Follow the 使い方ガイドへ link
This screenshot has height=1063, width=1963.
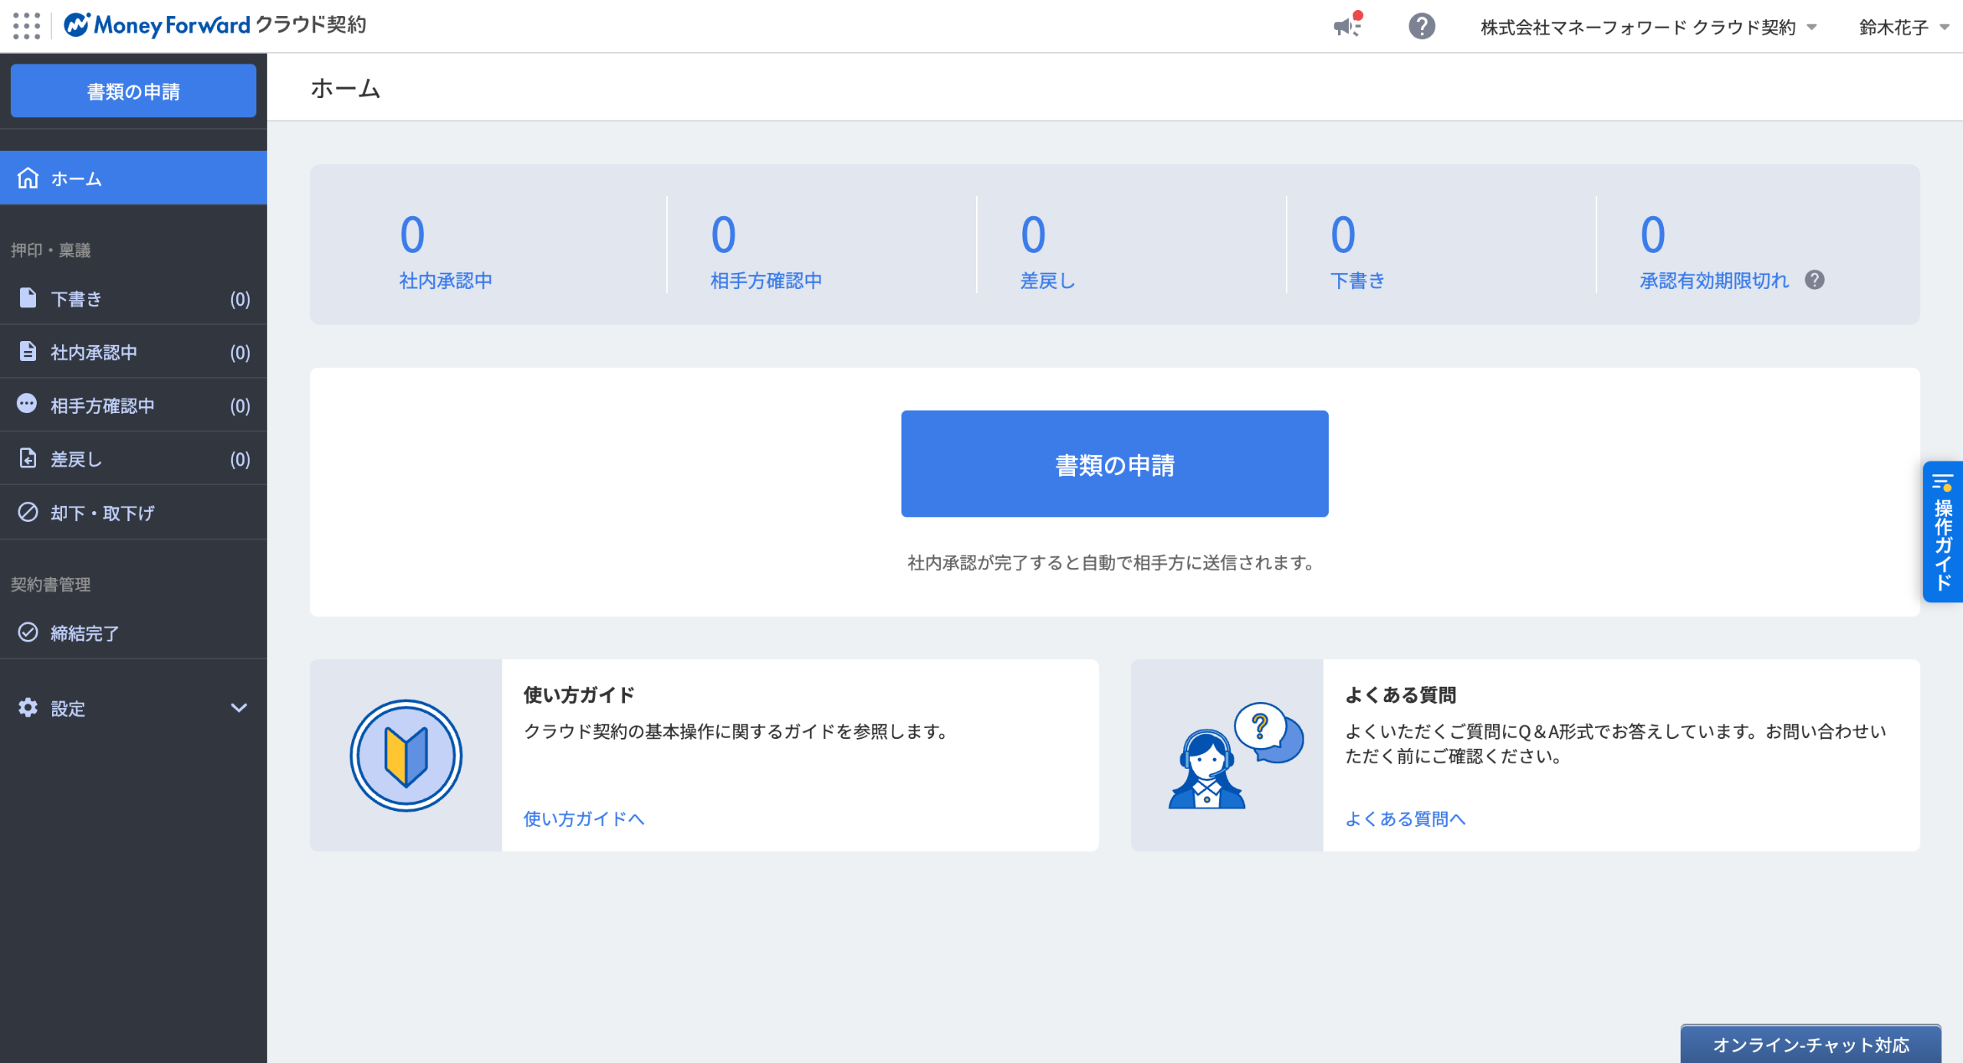point(584,819)
